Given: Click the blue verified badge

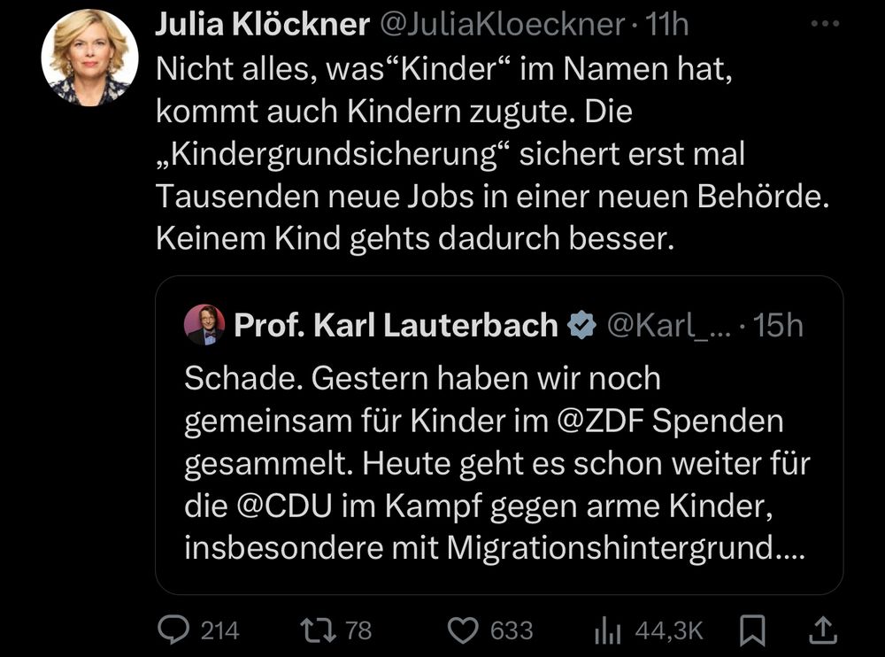Looking at the screenshot, I should (x=581, y=325).
